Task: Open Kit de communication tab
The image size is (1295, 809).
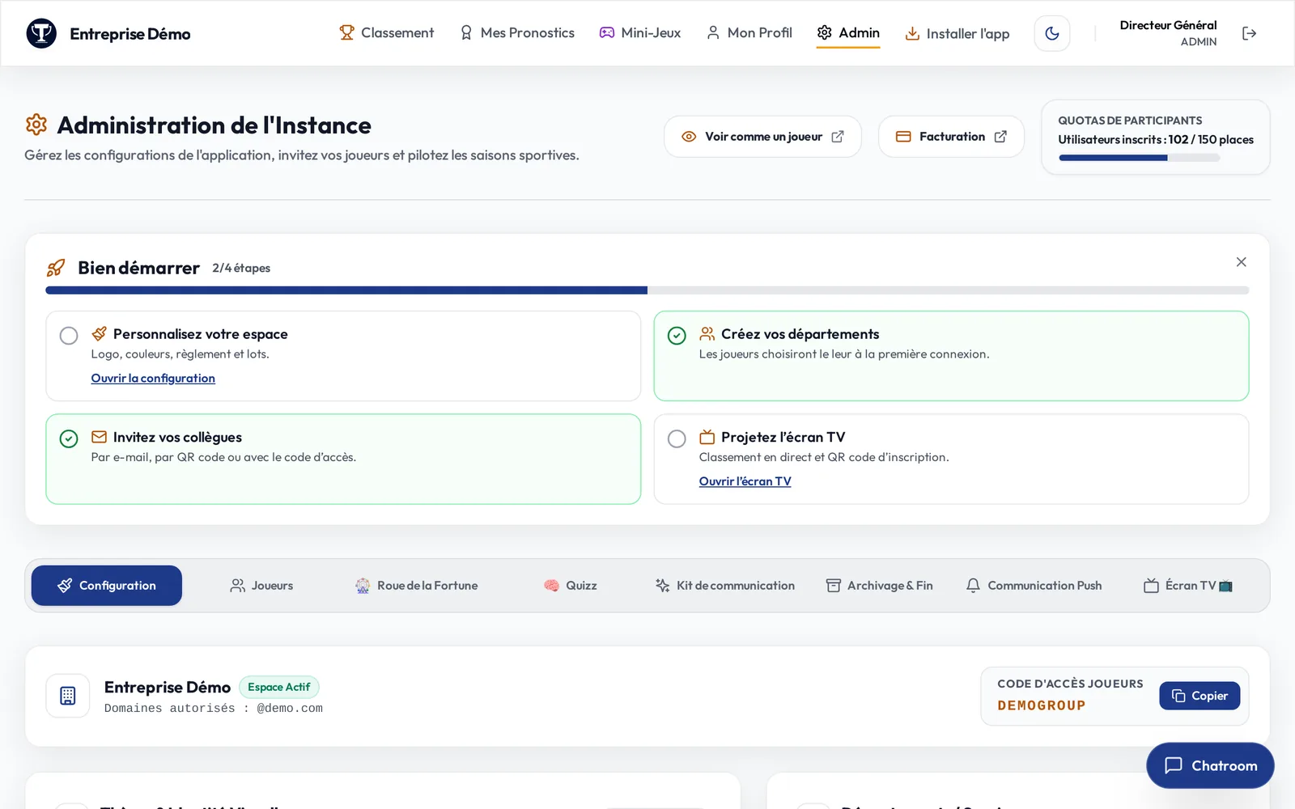Action: 725,586
